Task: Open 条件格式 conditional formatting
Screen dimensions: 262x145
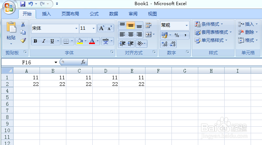Action: (209, 24)
